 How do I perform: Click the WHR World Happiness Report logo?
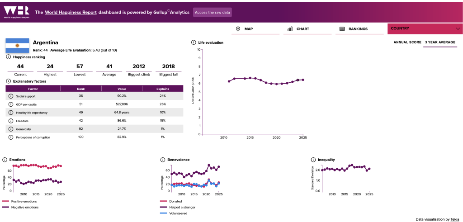pyautogui.click(x=17, y=12)
